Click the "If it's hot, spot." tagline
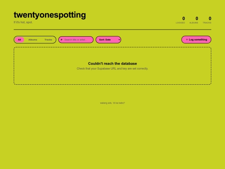The width and height of the screenshot is (225, 169). 23,22
